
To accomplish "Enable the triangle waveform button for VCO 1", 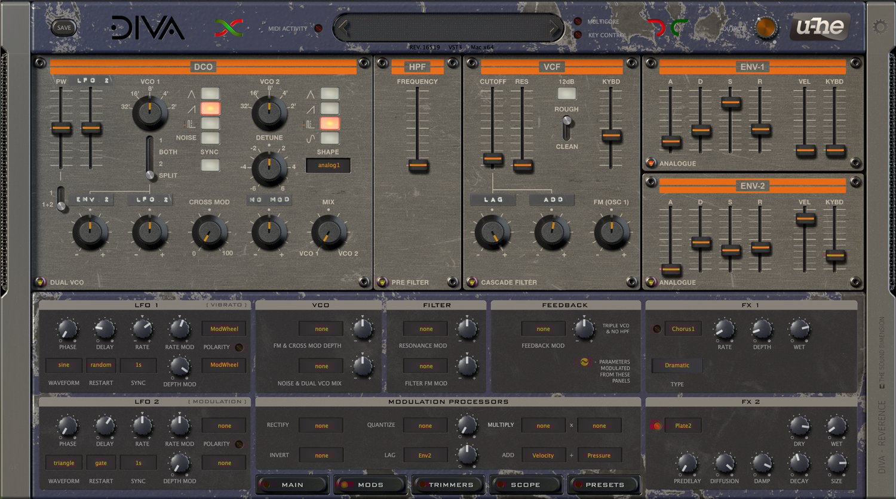I will tap(210, 94).
